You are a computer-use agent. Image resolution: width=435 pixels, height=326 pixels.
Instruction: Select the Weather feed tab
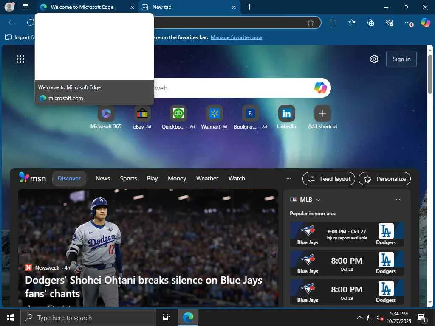(x=207, y=179)
